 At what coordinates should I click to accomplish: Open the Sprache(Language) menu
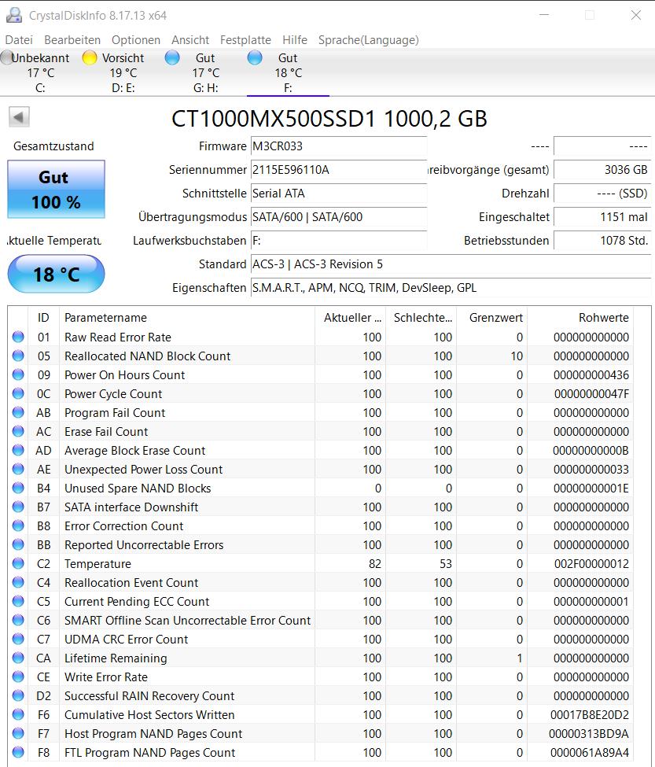(369, 40)
